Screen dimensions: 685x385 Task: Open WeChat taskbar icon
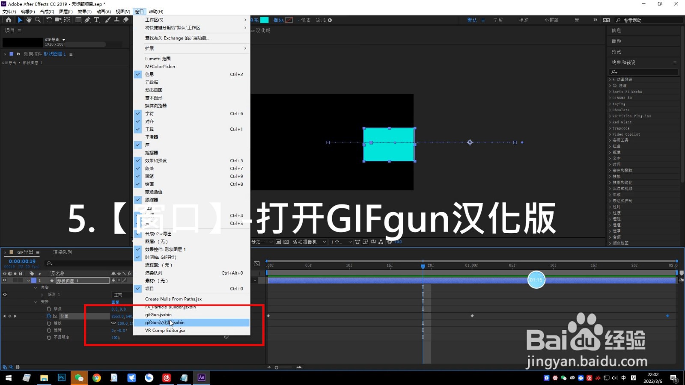79,377
